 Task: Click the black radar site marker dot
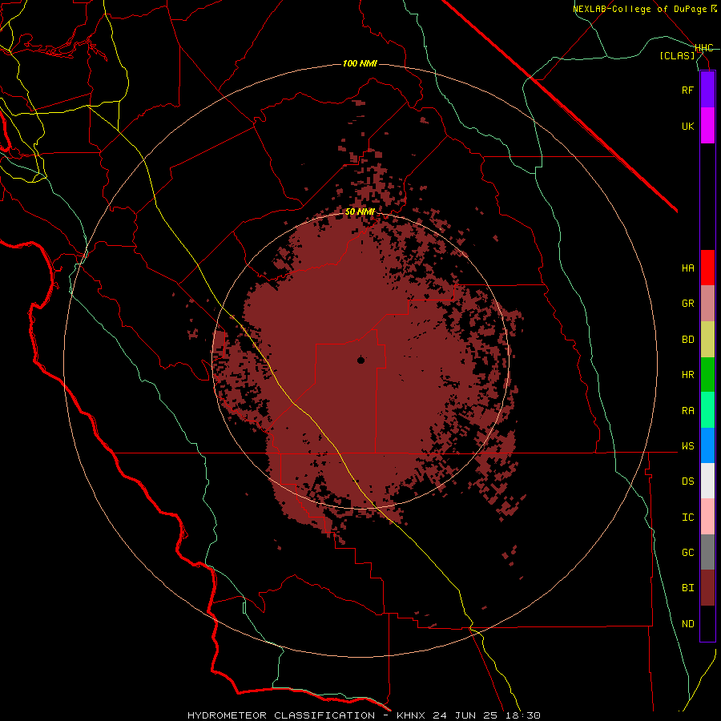361,360
